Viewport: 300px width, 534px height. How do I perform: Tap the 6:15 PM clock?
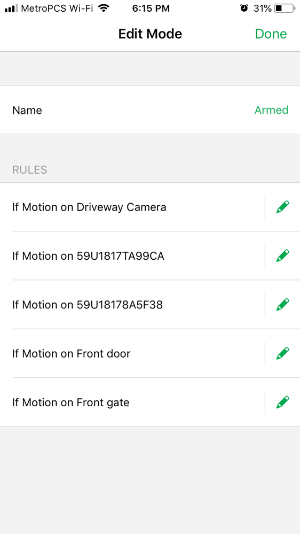[x=151, y=9]
